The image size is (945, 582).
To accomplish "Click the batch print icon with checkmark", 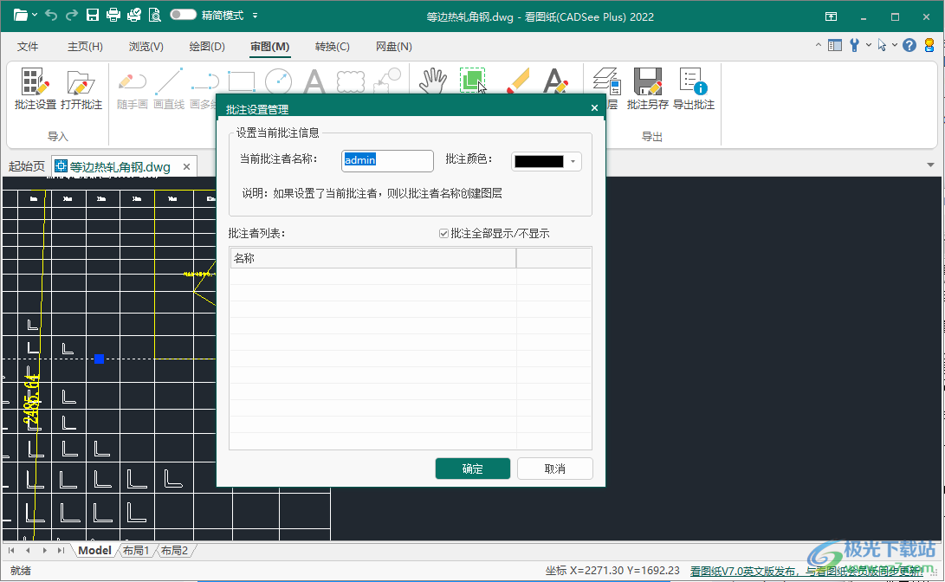I will pyautogui.click(x=133, y=15).
